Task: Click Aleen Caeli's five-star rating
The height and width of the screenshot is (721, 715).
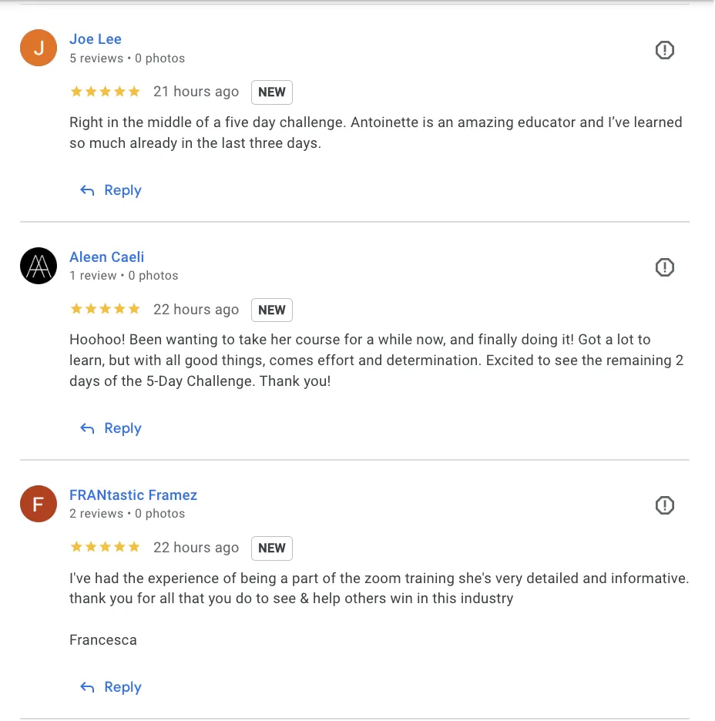Action: pyautogui.click(x=105, y=310)
